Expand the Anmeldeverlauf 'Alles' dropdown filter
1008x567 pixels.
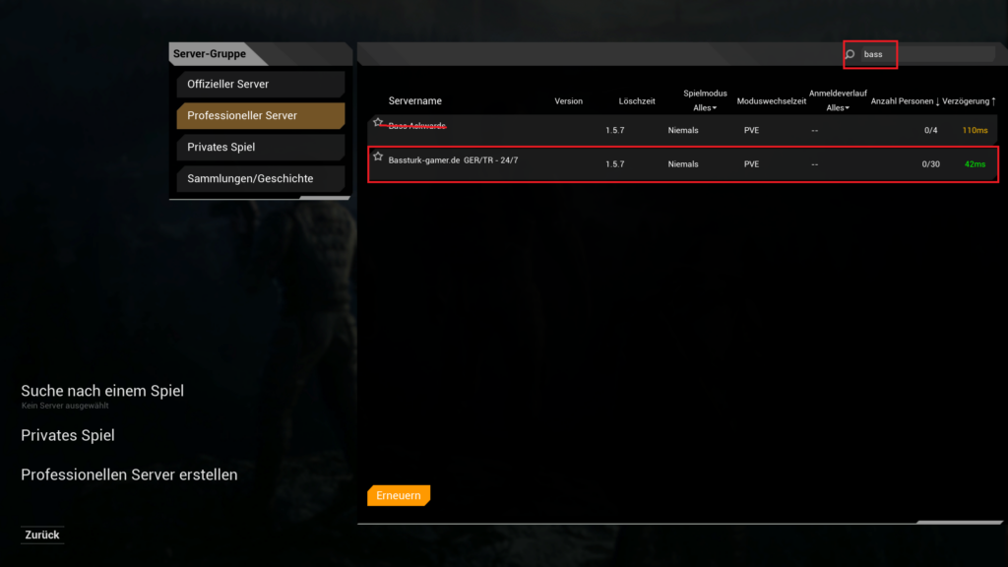pyautogui.click(x=838, y=108)
